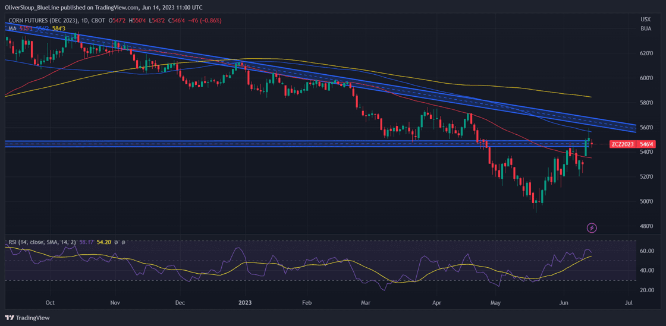Click the USX currency label
666x326 pixels.
pyautogui.click(x=646, y=20)
